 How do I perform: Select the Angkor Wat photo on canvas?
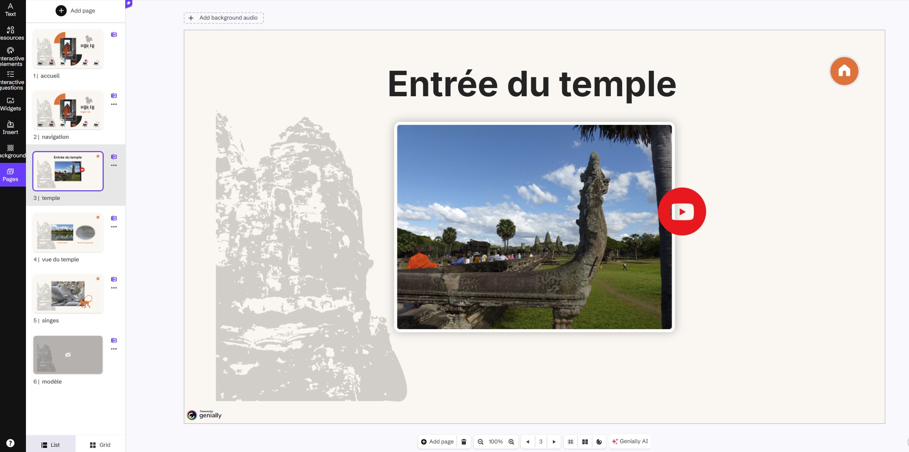pyautogui.click(x=534, y=227)
